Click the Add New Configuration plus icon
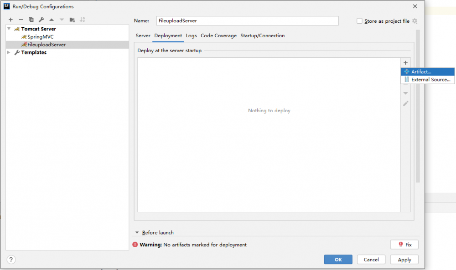Screen dimensions: 456x270 tap(10, 20)
